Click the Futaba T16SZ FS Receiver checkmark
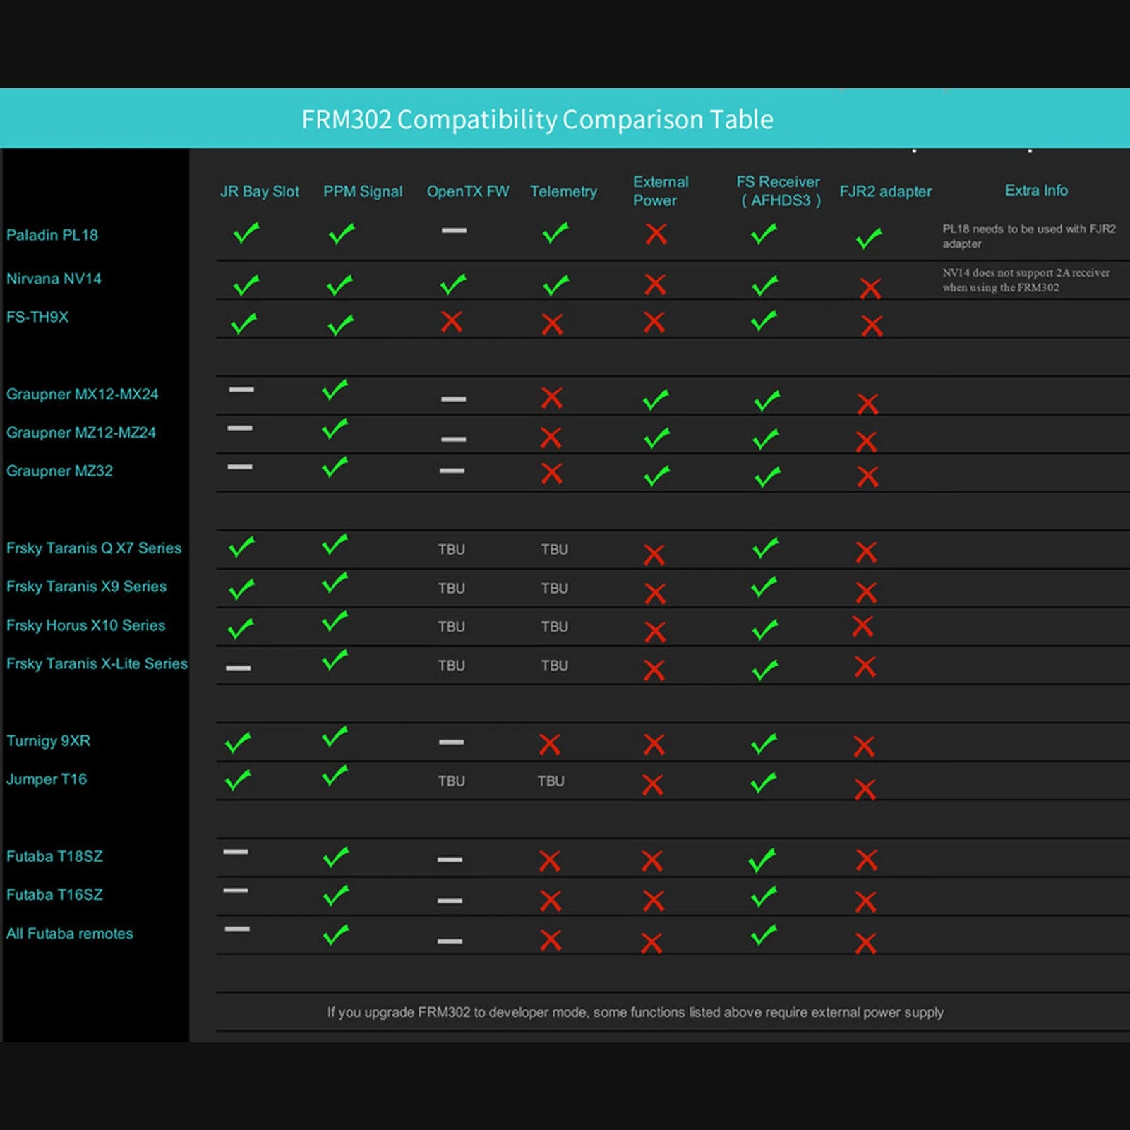This screenshot has width=1130, height=1130. [764, 897]
